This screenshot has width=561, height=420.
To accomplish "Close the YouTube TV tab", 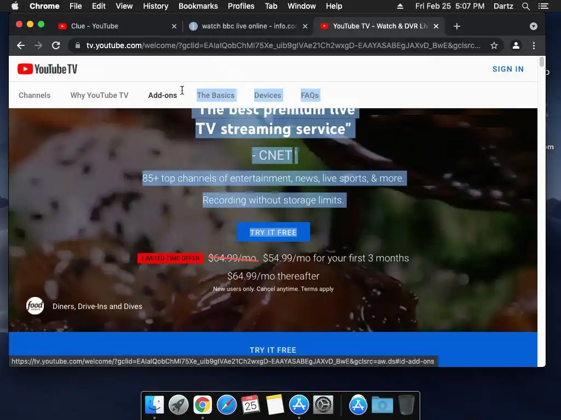I will click(x=436, y=26).
